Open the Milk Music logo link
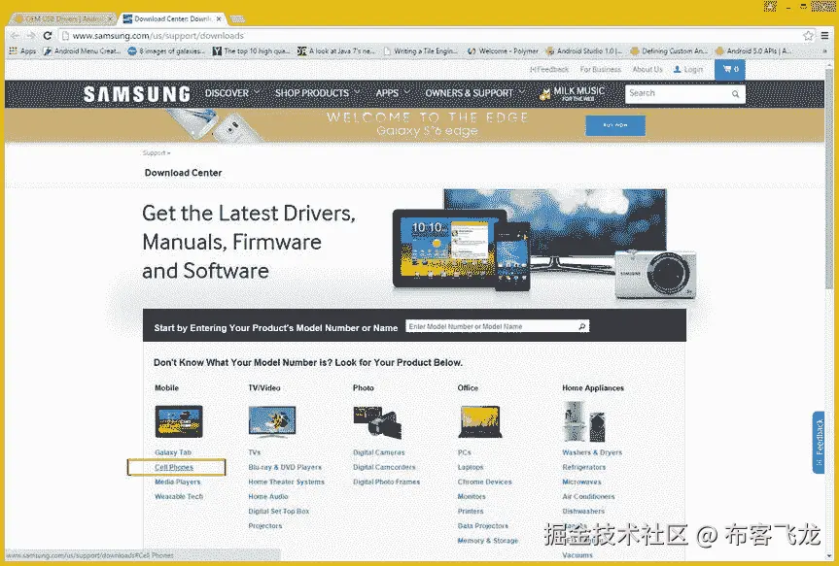Viewport: 839px width, 566px height. click(x=572, y=94)
